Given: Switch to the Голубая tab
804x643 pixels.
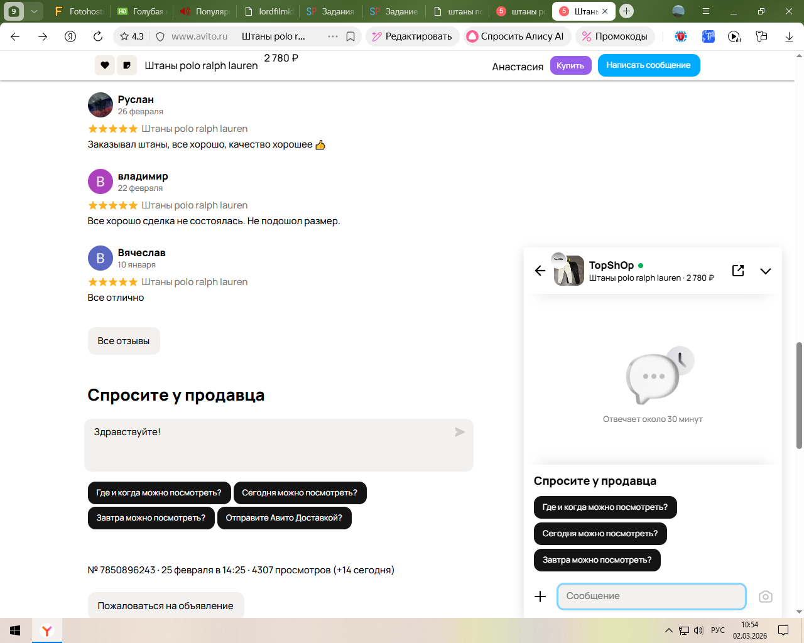Looking at the screenshot, I should (142, 11).
